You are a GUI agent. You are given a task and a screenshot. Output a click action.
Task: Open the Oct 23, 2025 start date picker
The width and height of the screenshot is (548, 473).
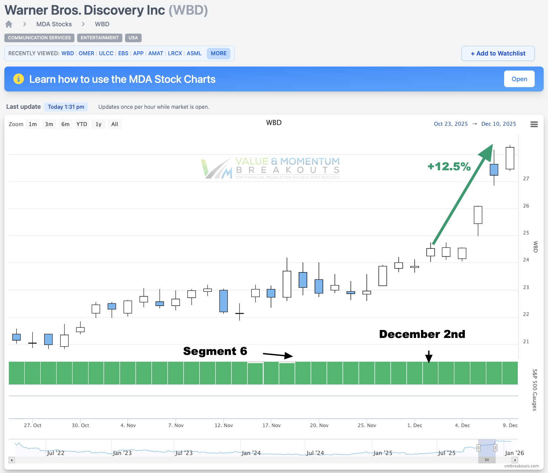pyautogui.click(x=451, y=124)
